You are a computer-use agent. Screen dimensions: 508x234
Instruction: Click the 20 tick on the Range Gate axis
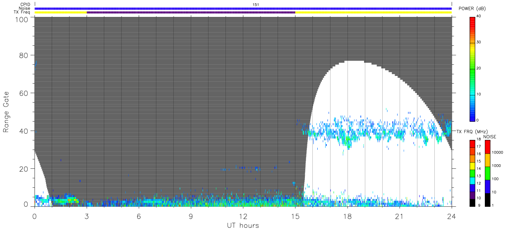24,169
